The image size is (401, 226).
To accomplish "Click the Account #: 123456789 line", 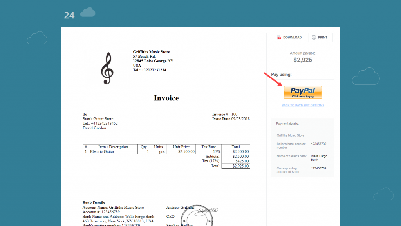I will 101,212.
